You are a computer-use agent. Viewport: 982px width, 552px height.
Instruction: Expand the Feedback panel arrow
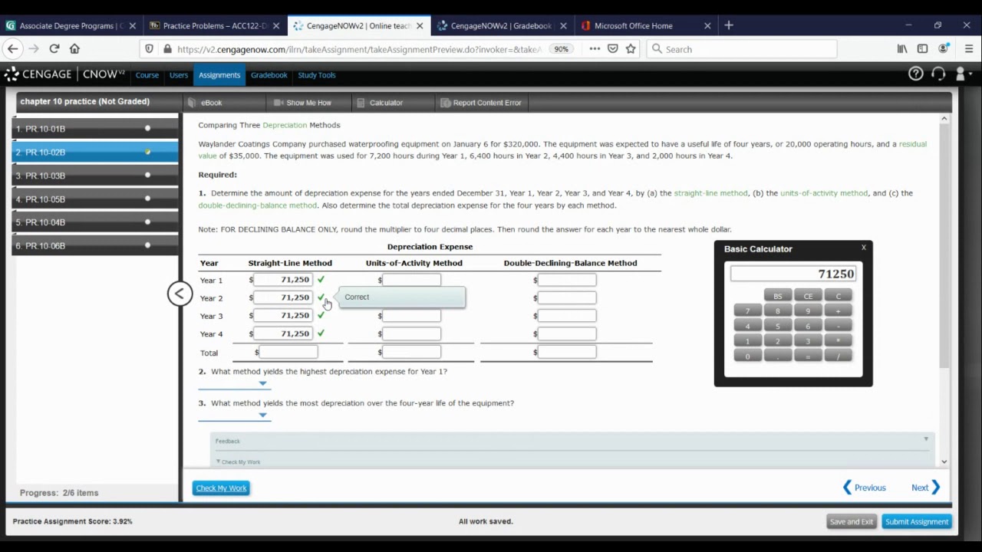tap(926, 439)
